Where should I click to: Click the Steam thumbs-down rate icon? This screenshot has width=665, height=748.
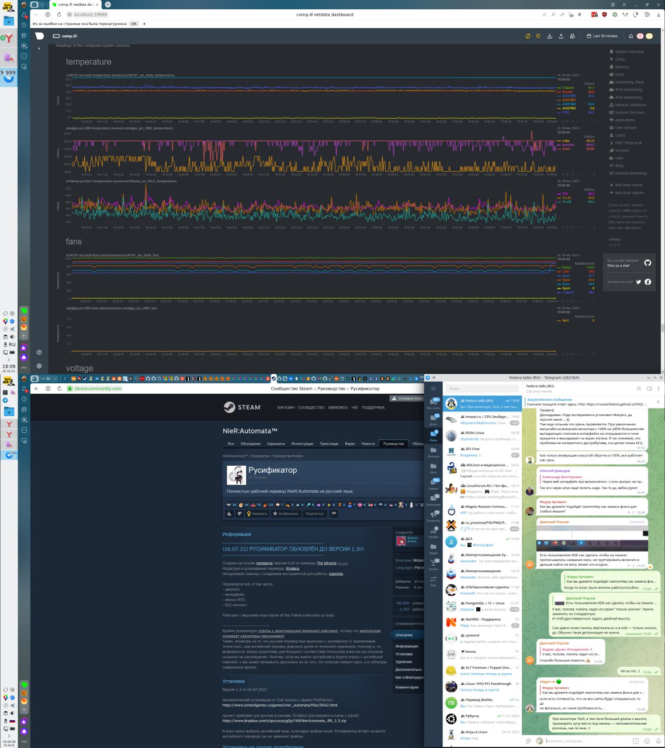[240, 514]
